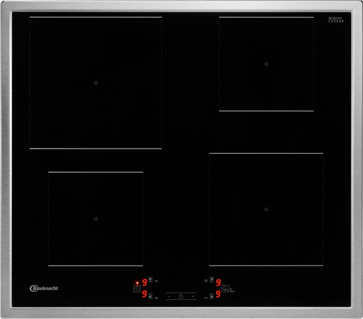Toggle the boil icon beside lower-left selector
Image resolution: width=363 pixels, height=319 pixels.
tap(157, 298)
